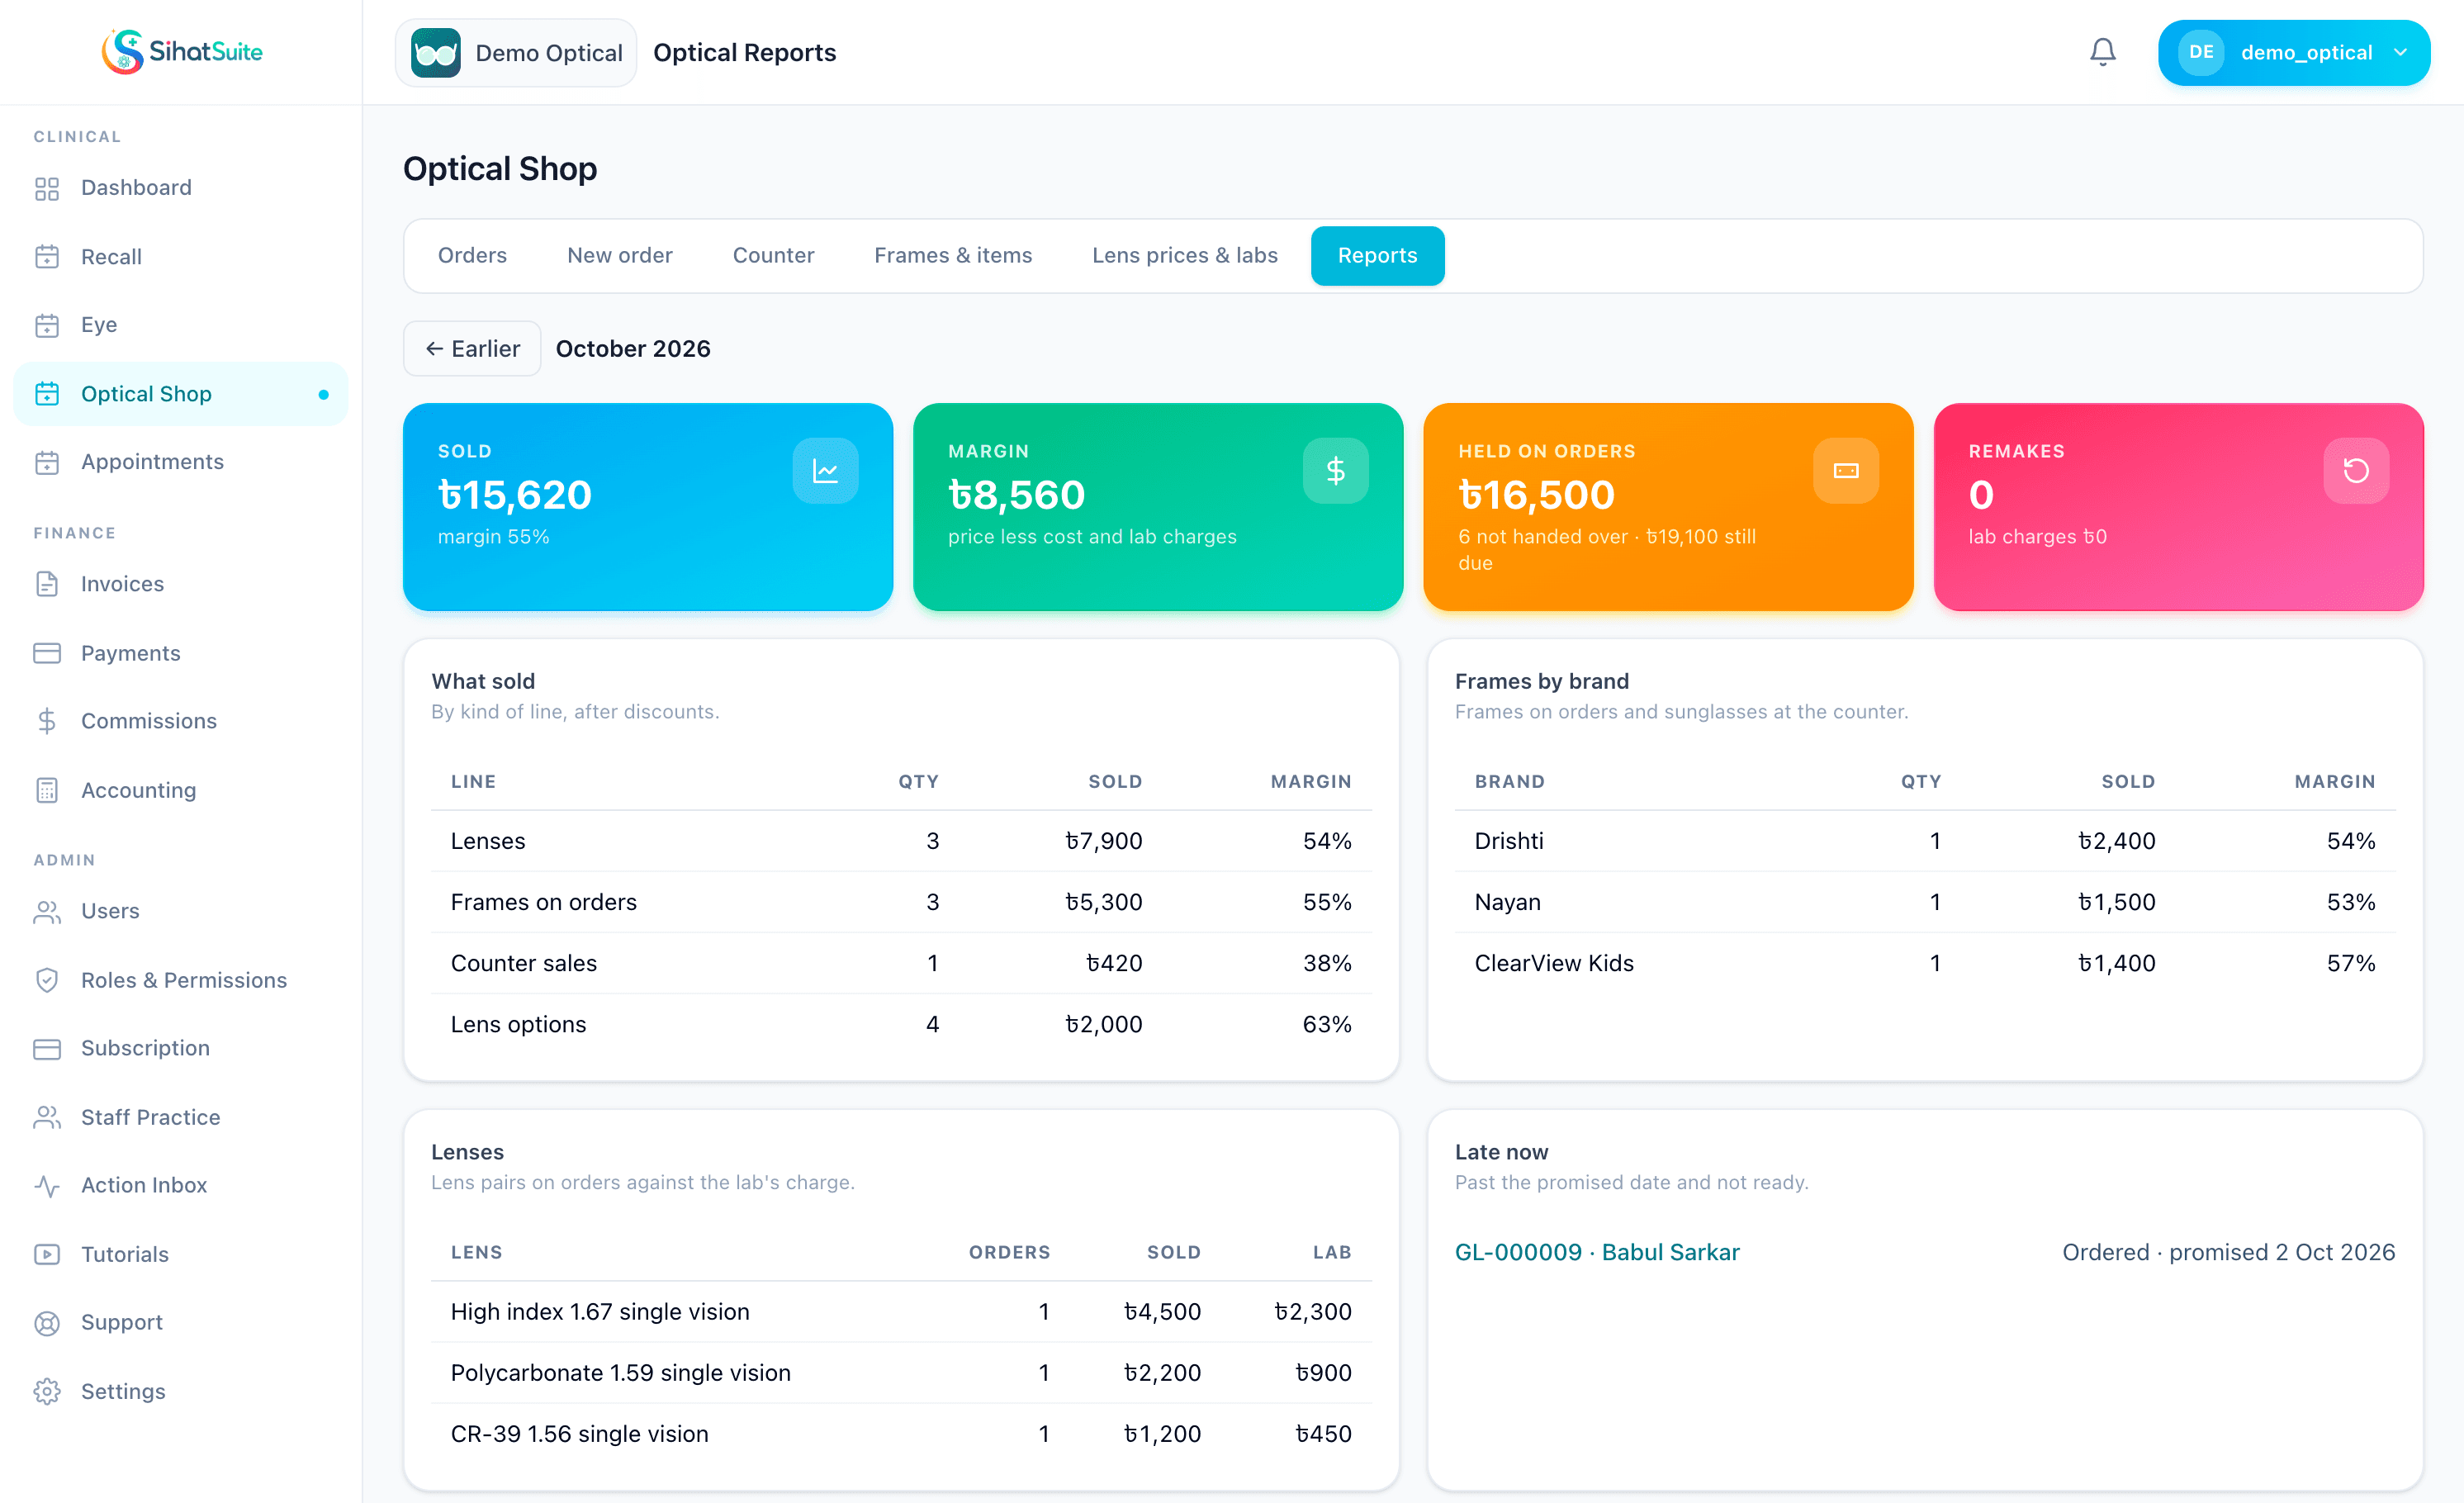Go to the Earlier month
Screen dimensions: 2464x1503
(x=472, y=349)
